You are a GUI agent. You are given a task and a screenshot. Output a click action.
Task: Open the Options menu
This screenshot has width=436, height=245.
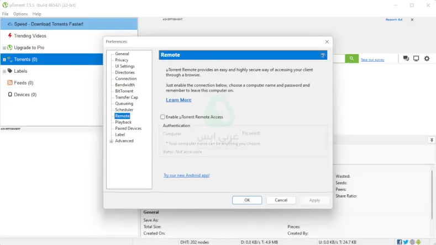20,14
